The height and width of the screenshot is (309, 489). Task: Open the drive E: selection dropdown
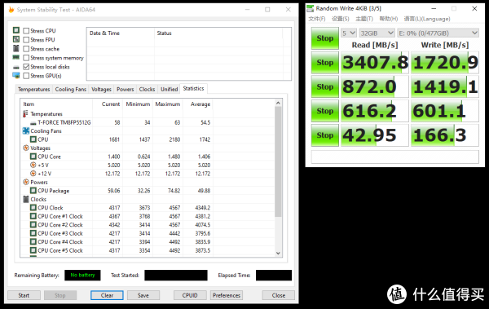click(x=438, y=33)
